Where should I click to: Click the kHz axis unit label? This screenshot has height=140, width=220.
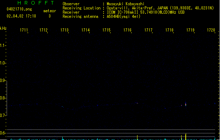pos(3,28)
